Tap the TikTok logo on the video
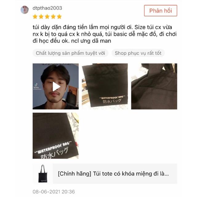This screenshot has height=197, width=197. 36,85
